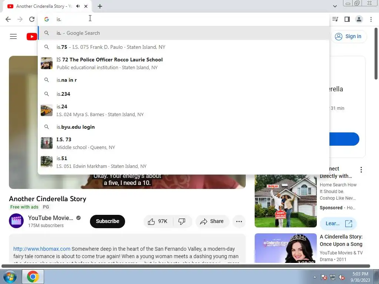Dislike the Another Cinderella Story video

182,221
